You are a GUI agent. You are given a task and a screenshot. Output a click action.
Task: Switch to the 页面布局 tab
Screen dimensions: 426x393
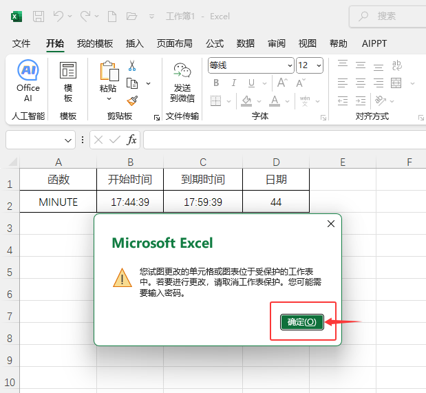tap(174, 43)
